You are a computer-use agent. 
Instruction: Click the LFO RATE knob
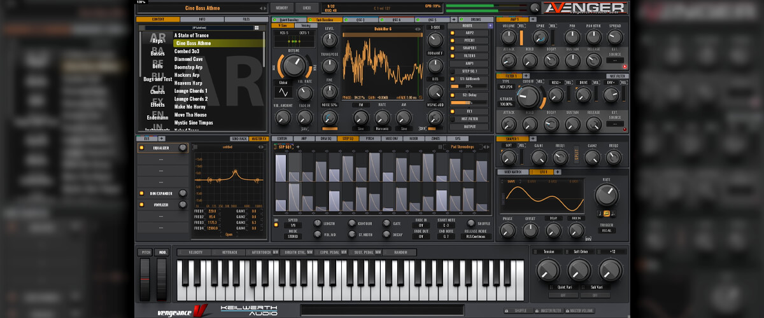click(x=607, y=195)
